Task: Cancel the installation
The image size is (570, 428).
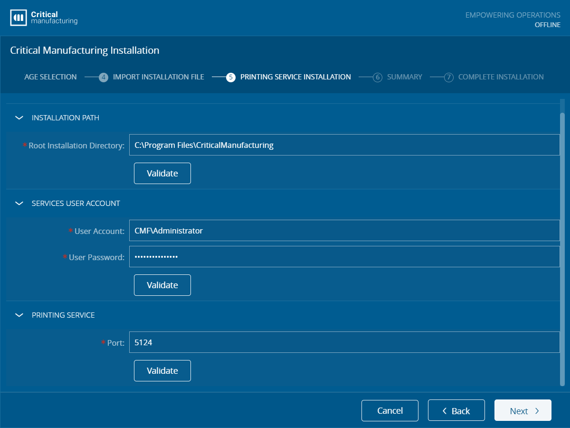Action: [390, 410]
